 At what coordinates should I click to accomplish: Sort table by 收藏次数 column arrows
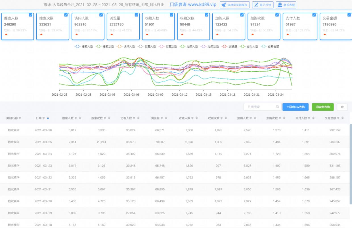(x=226, y=118)
